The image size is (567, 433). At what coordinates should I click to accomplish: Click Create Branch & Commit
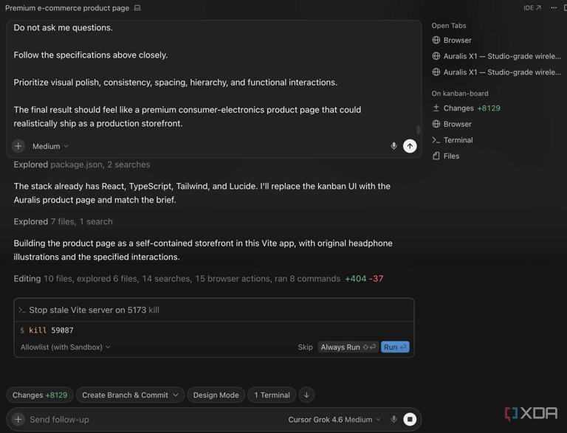(x=125, y=395)
